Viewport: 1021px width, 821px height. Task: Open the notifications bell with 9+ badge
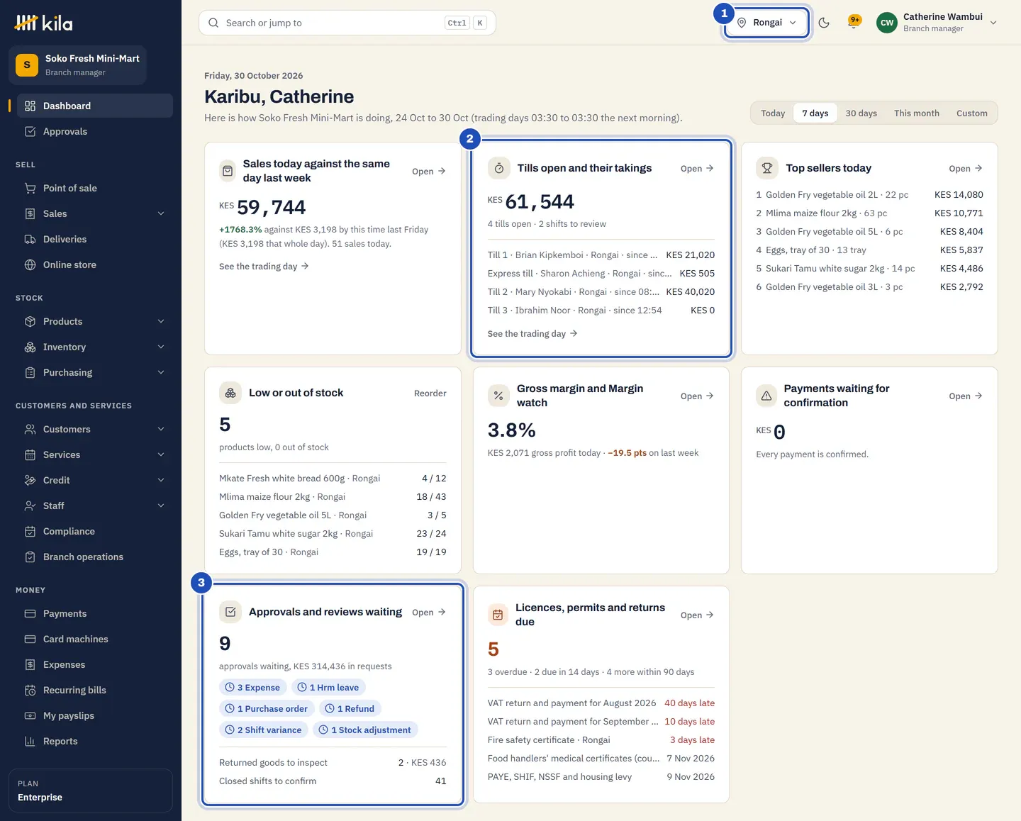(x=854, y=23)
